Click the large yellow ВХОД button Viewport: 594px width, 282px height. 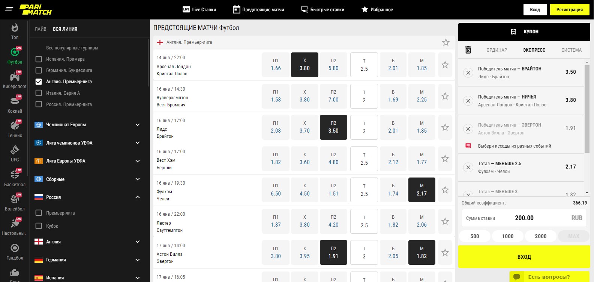(x=524, y=257)
